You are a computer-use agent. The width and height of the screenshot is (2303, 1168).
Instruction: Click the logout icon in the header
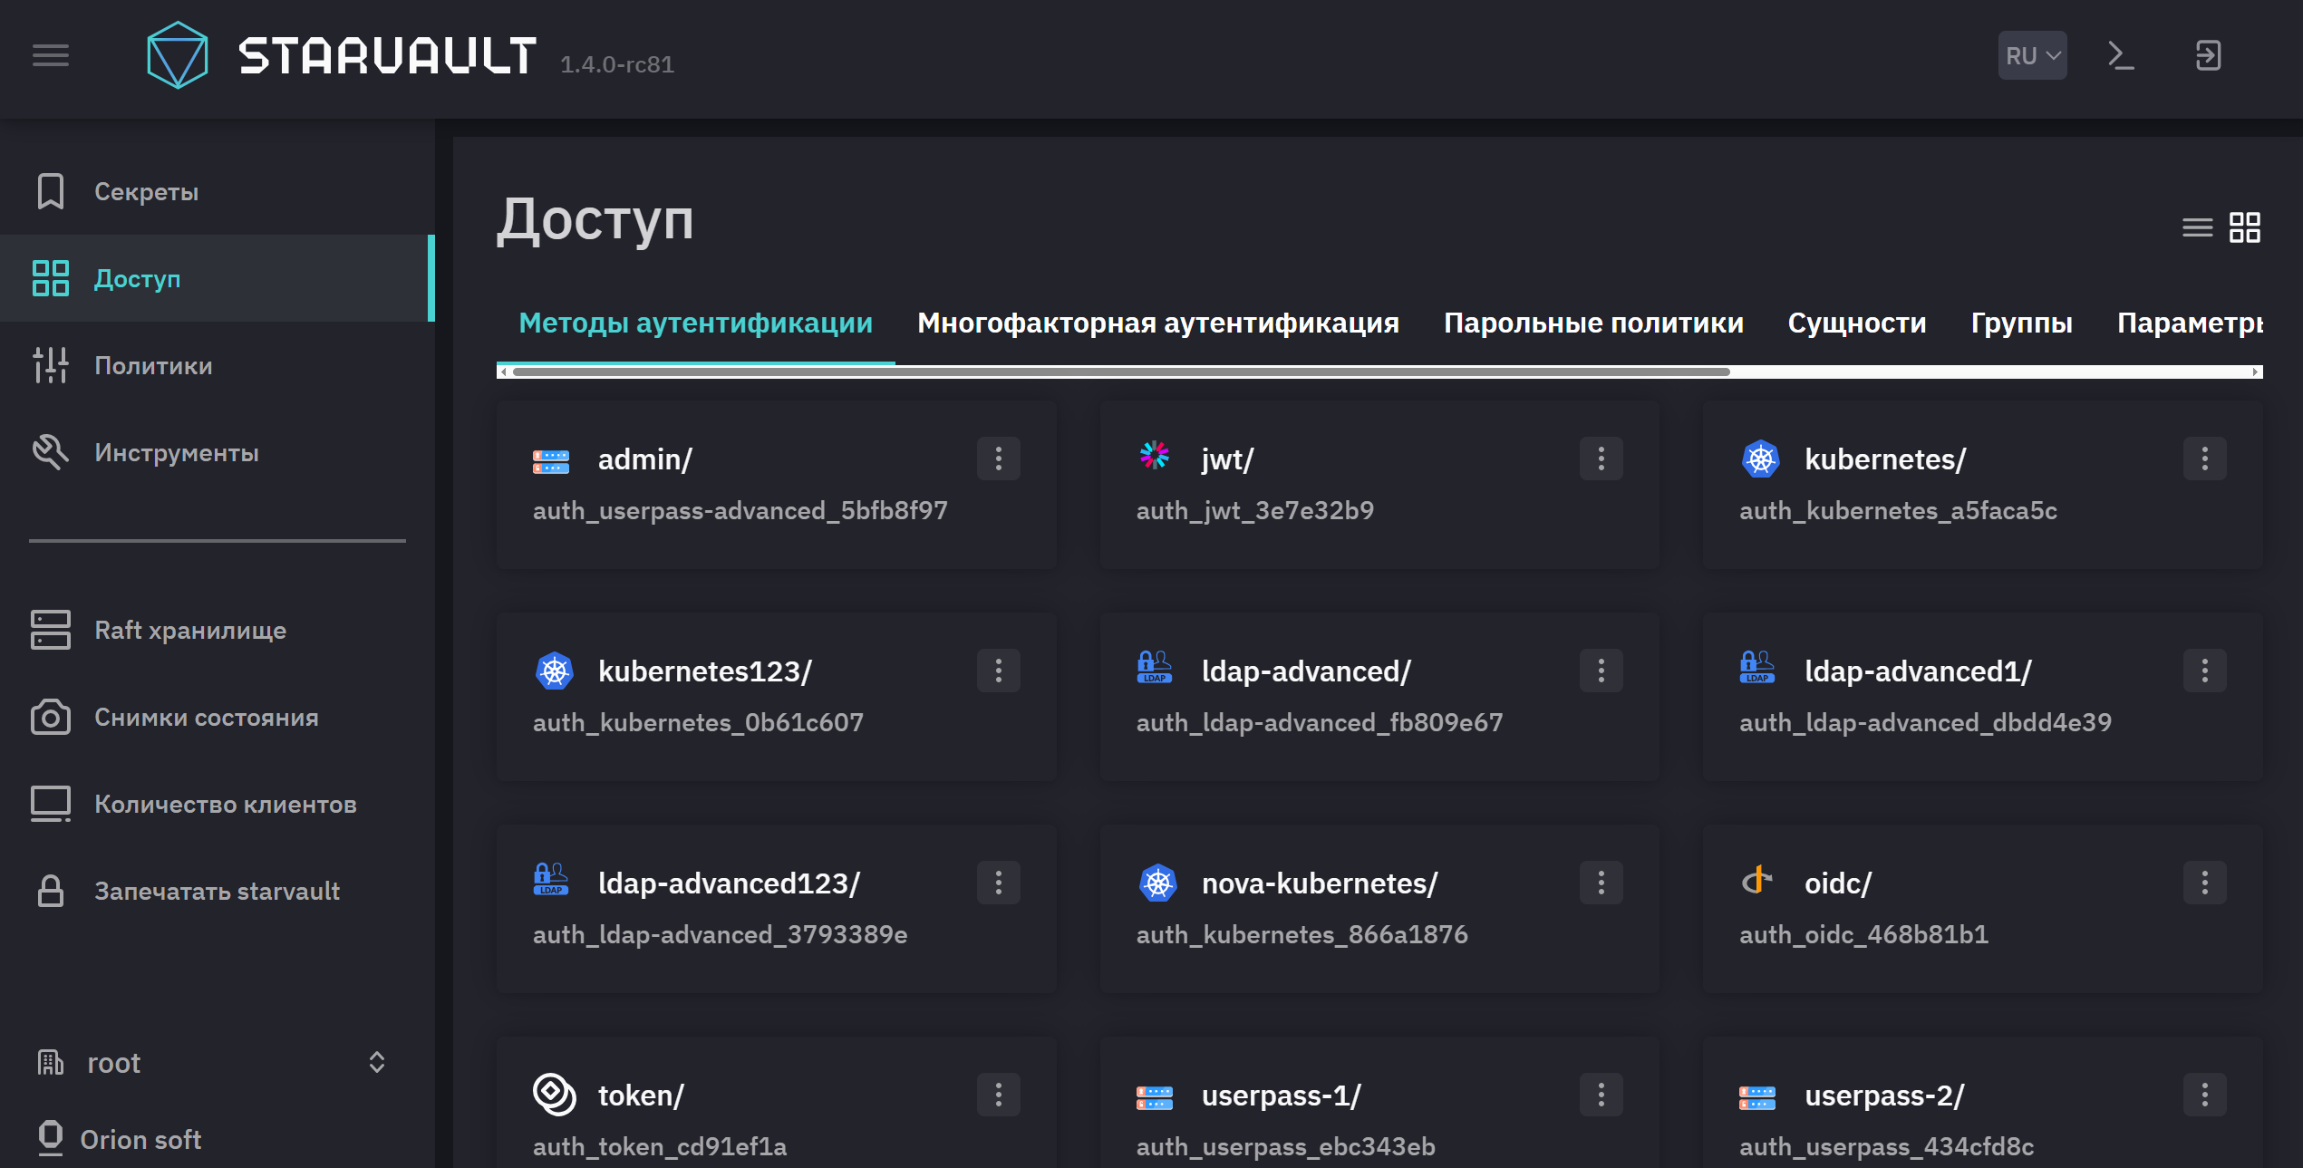click(2208, 55)
